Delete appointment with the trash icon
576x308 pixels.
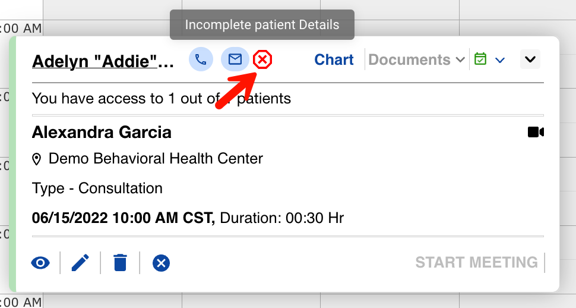[120, 262]
